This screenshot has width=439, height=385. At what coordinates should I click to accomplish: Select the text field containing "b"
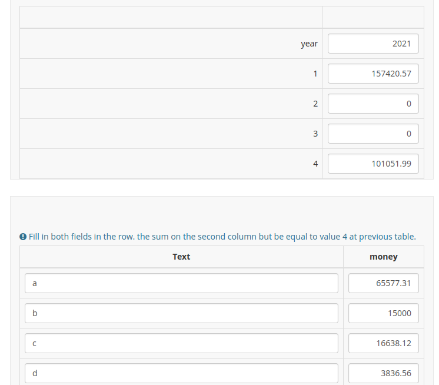tap(181, 313)
